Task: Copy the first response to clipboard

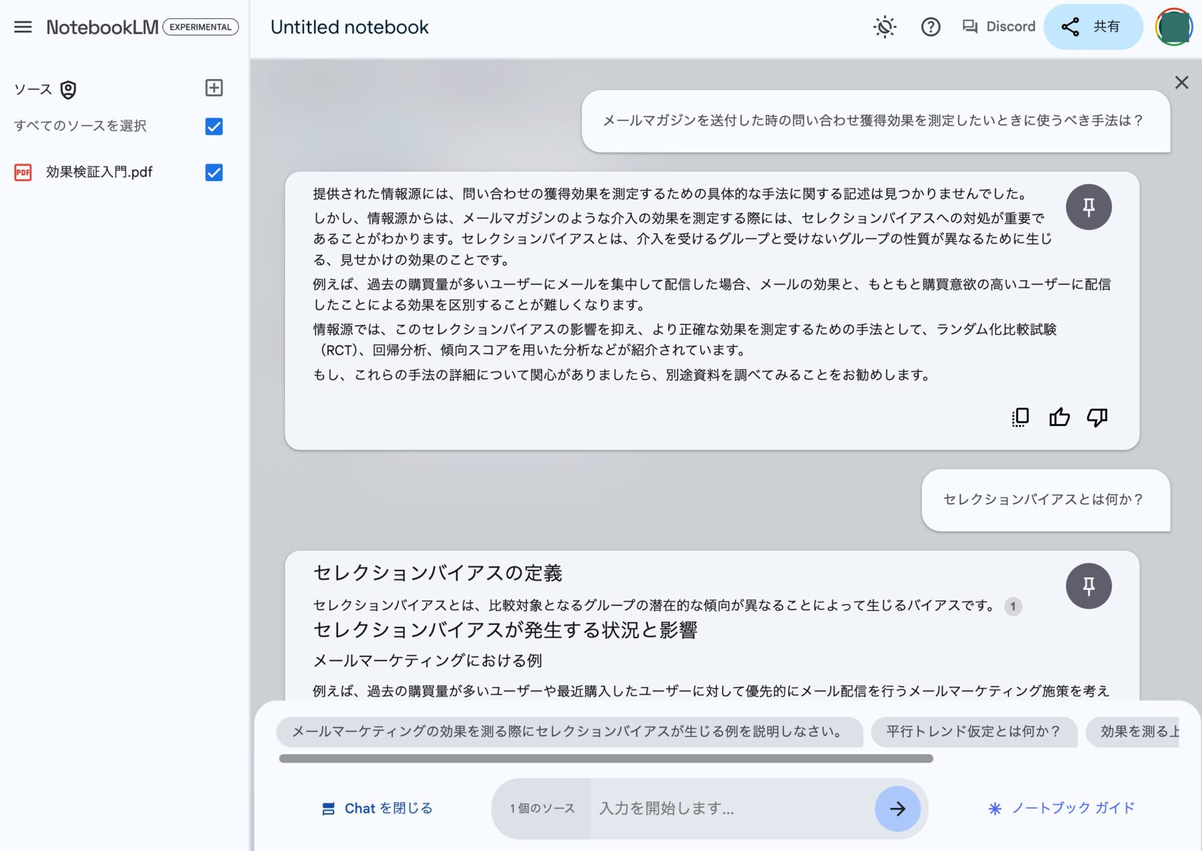Action: click(1020, 417)
